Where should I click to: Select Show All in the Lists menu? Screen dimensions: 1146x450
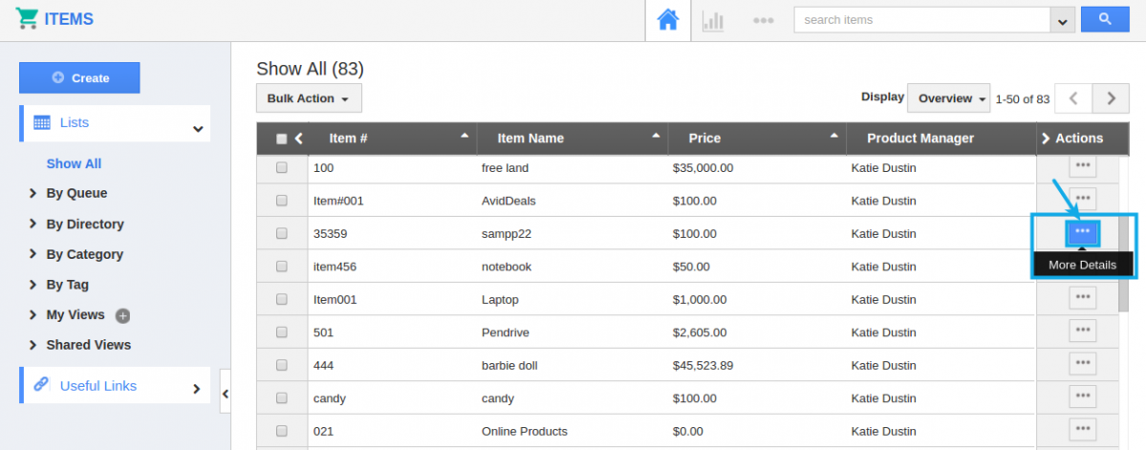pos(74,163)
